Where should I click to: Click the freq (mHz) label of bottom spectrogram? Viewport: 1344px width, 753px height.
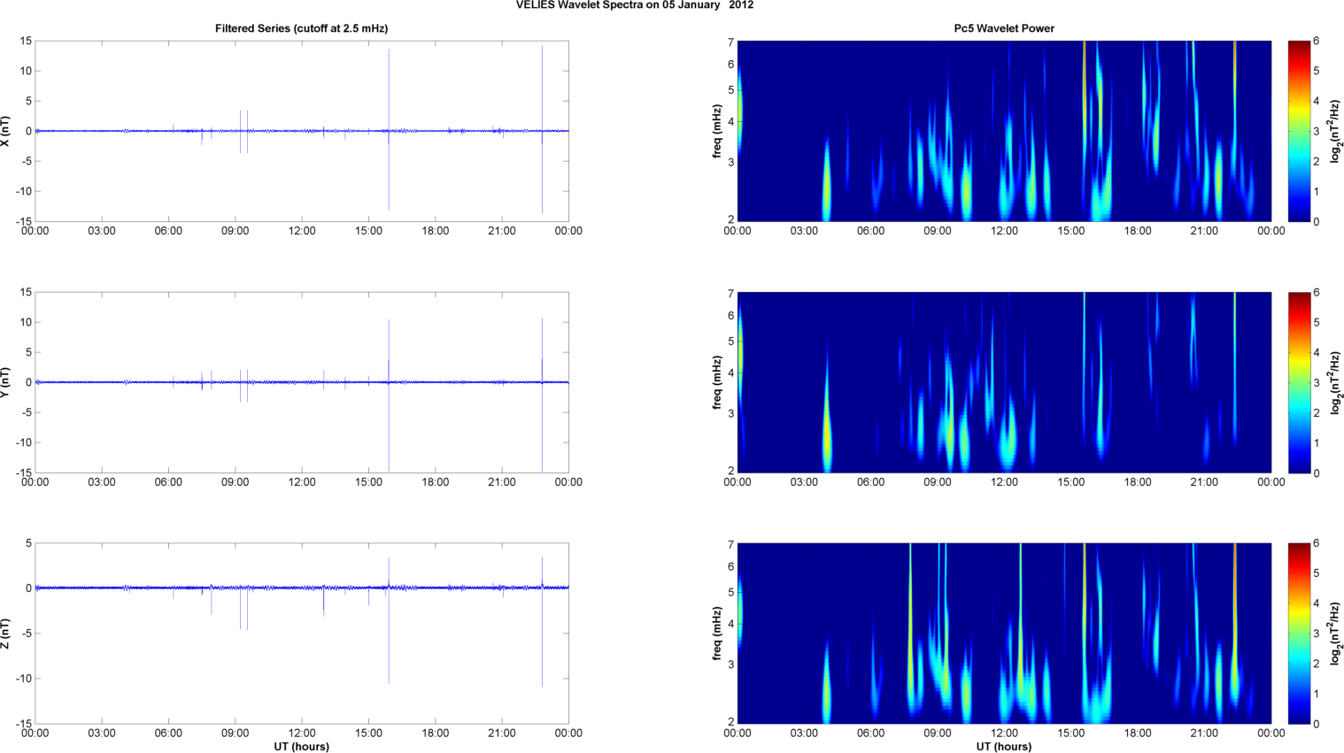[716, 634]
